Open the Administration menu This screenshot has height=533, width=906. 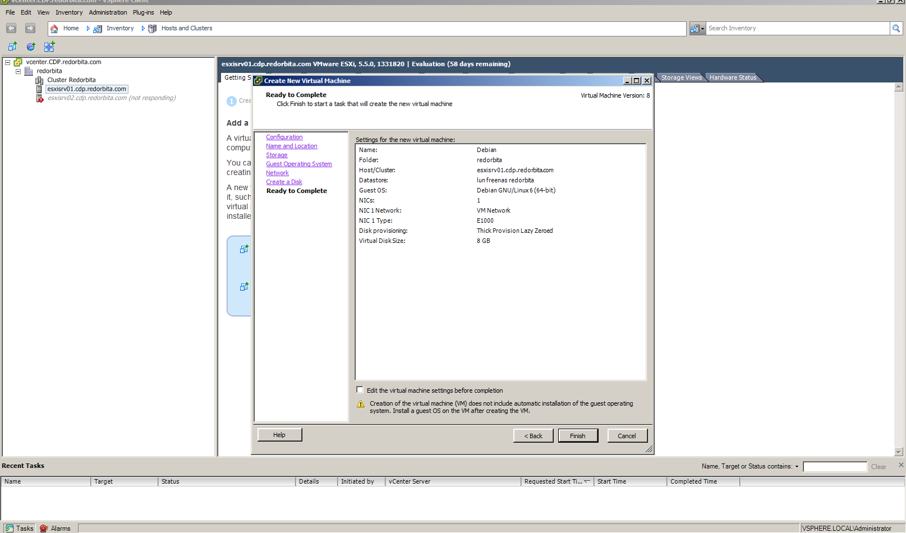pyautogui.click(x=108, y=12)
